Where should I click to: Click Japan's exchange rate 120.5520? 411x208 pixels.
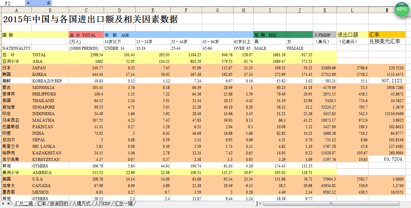(387, 68)
